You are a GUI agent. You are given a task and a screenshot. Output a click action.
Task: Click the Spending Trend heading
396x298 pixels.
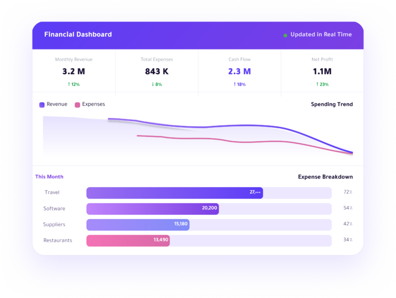pyautogui.click(x=332, y=104)
